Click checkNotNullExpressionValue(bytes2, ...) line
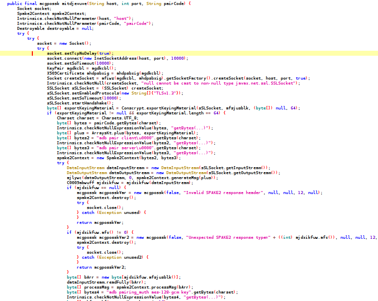The width and height of the screenshot is (378, 301). (x=136, y=143)
